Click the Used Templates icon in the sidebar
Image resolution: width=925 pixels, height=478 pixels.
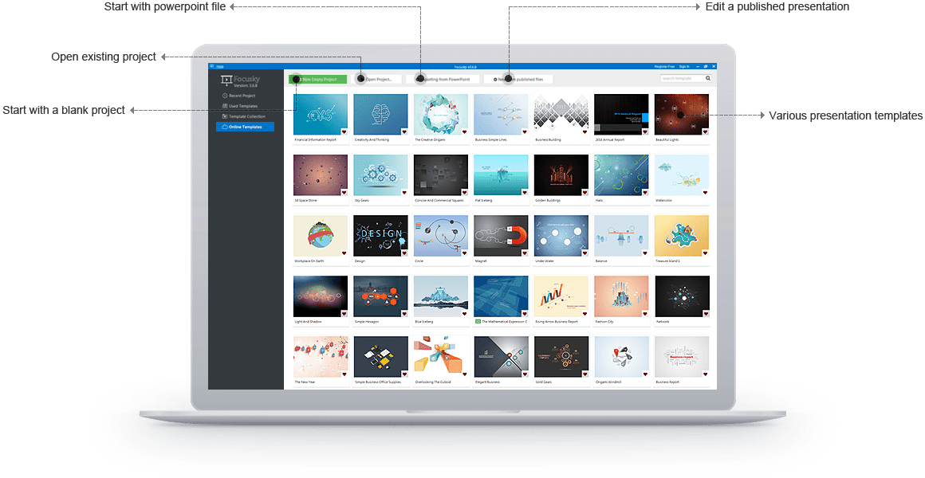click(x=225, y=106)
